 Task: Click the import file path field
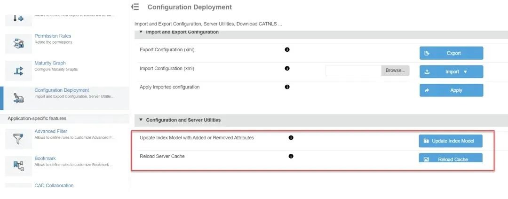tap(353, 71)
